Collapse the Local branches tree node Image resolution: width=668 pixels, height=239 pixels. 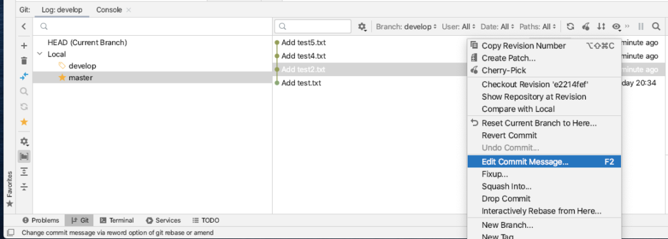40,55
